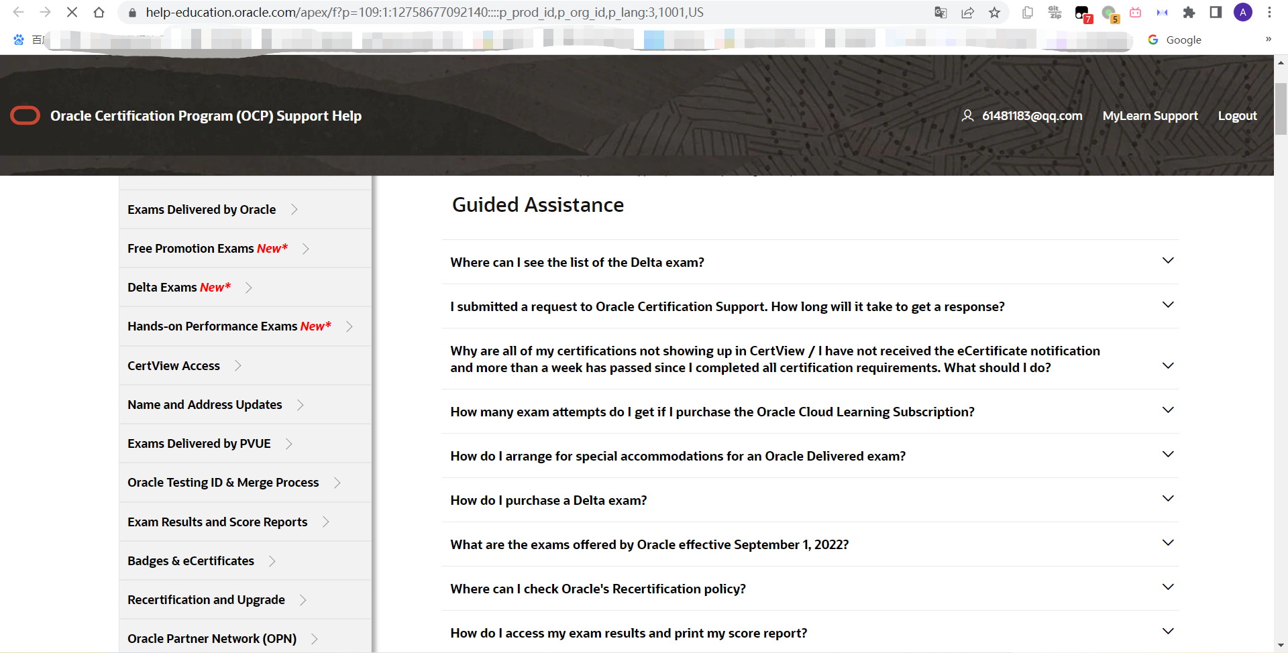The height and width of the screenshot is (653, 1288).
Task: Open the Google Translate page icon
Action: tap(941, 13)
